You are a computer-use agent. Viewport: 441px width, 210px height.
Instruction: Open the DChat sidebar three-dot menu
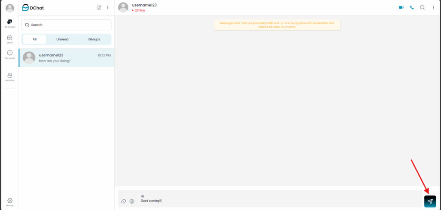point(107,8)
